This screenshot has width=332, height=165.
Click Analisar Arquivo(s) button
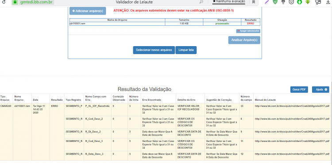click(x=244, y=40)
